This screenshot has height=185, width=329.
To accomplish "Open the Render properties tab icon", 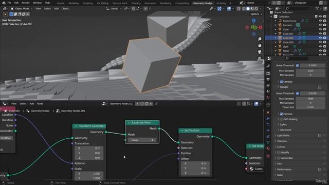I will [x=268, y=73].
